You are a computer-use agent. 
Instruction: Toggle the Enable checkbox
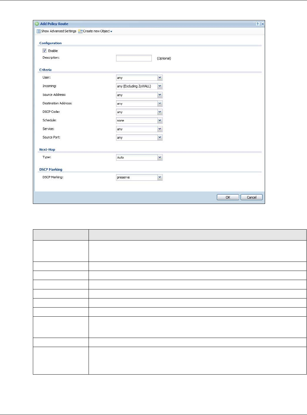[x=44, y=50]
